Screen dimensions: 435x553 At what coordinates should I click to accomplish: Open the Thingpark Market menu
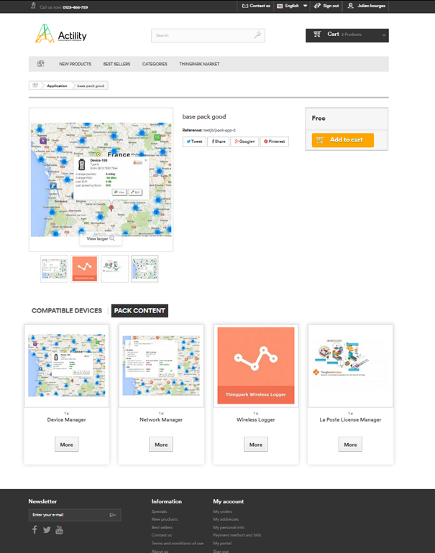click(x=199, y=64)
